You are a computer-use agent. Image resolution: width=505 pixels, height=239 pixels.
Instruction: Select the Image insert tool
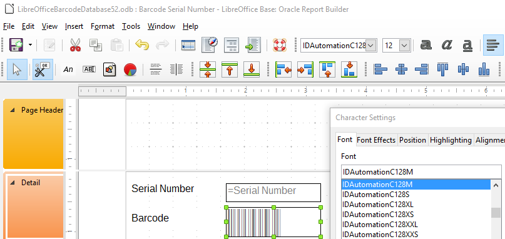[x=110, y=69]
